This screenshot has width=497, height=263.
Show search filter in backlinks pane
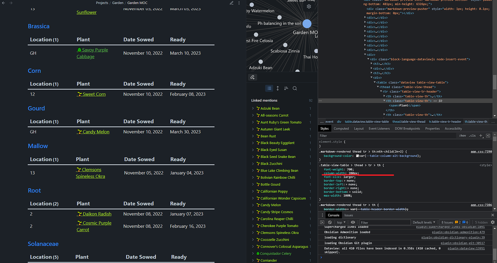(x=295, y=88)
